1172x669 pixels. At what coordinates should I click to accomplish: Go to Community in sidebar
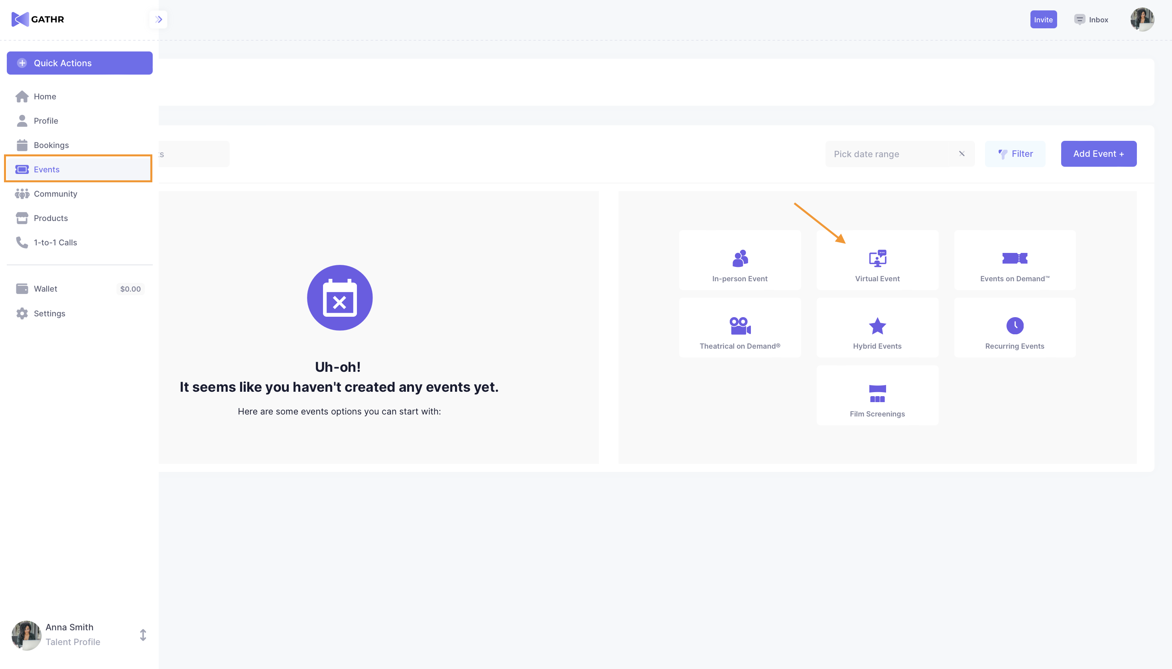[x=55, y=194]
